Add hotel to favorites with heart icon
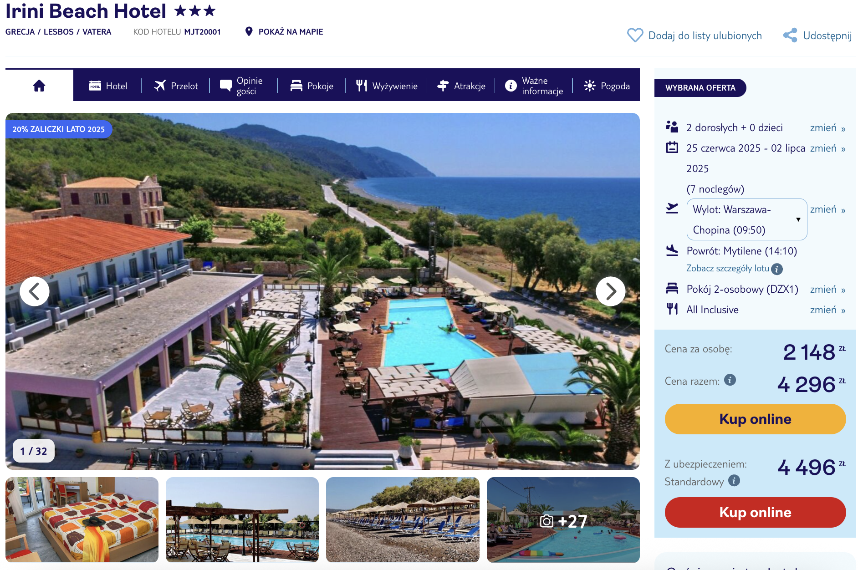 click(635, 35)
